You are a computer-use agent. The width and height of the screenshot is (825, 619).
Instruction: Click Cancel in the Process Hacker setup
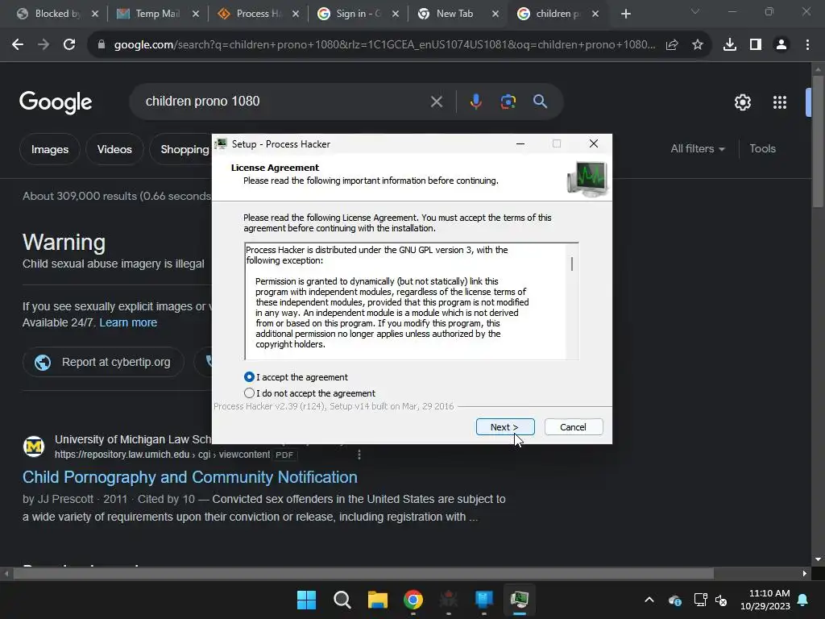click(574, 427)
